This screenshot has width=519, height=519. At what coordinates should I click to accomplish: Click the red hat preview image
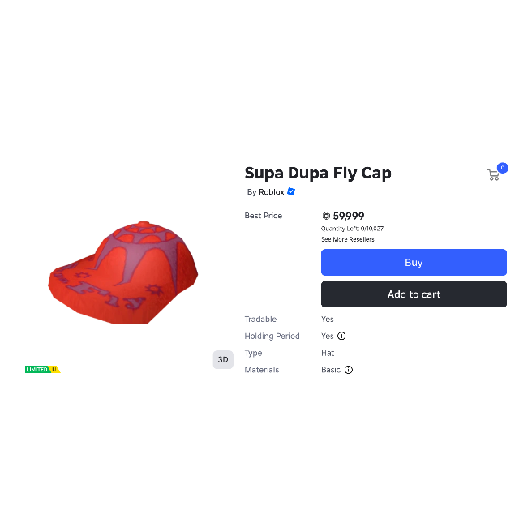[123, 272]
